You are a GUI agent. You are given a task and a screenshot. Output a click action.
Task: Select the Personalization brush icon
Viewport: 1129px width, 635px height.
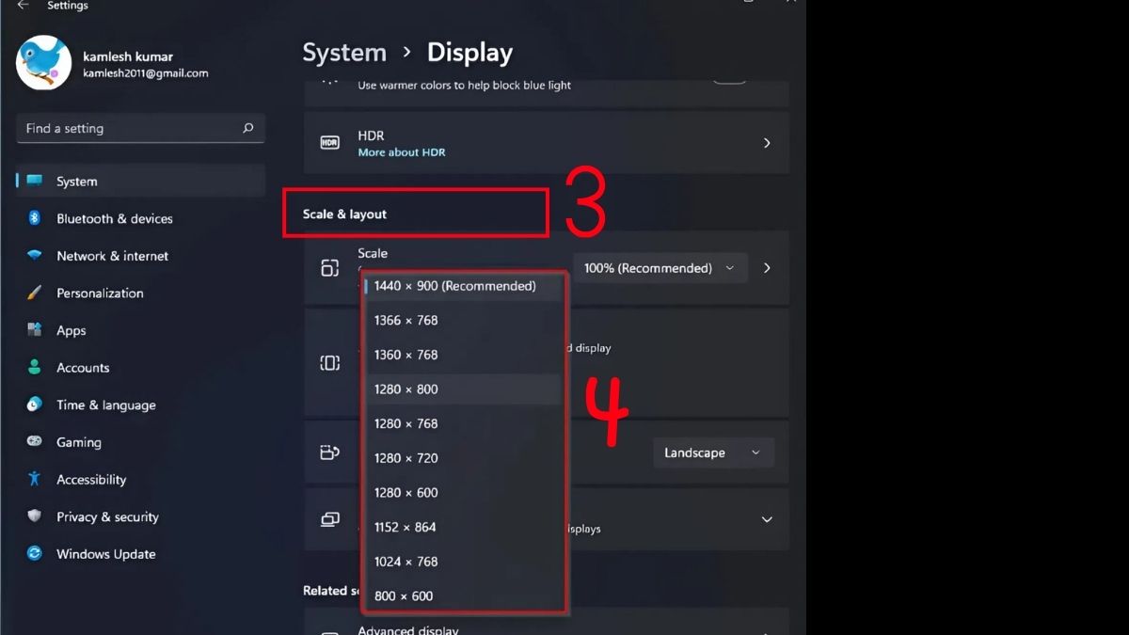coord(35,293)
